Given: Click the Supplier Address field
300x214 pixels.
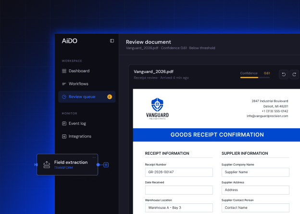Looking at the screenshot, I should [x=255, y=190].
